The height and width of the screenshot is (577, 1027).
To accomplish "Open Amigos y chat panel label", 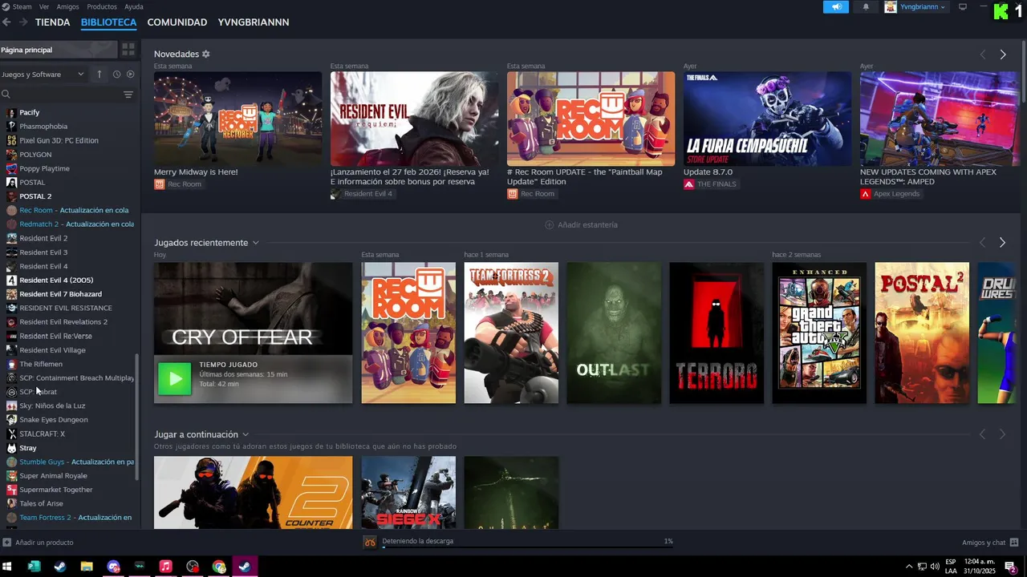I will pyautogui.click(x=984, y=543).
